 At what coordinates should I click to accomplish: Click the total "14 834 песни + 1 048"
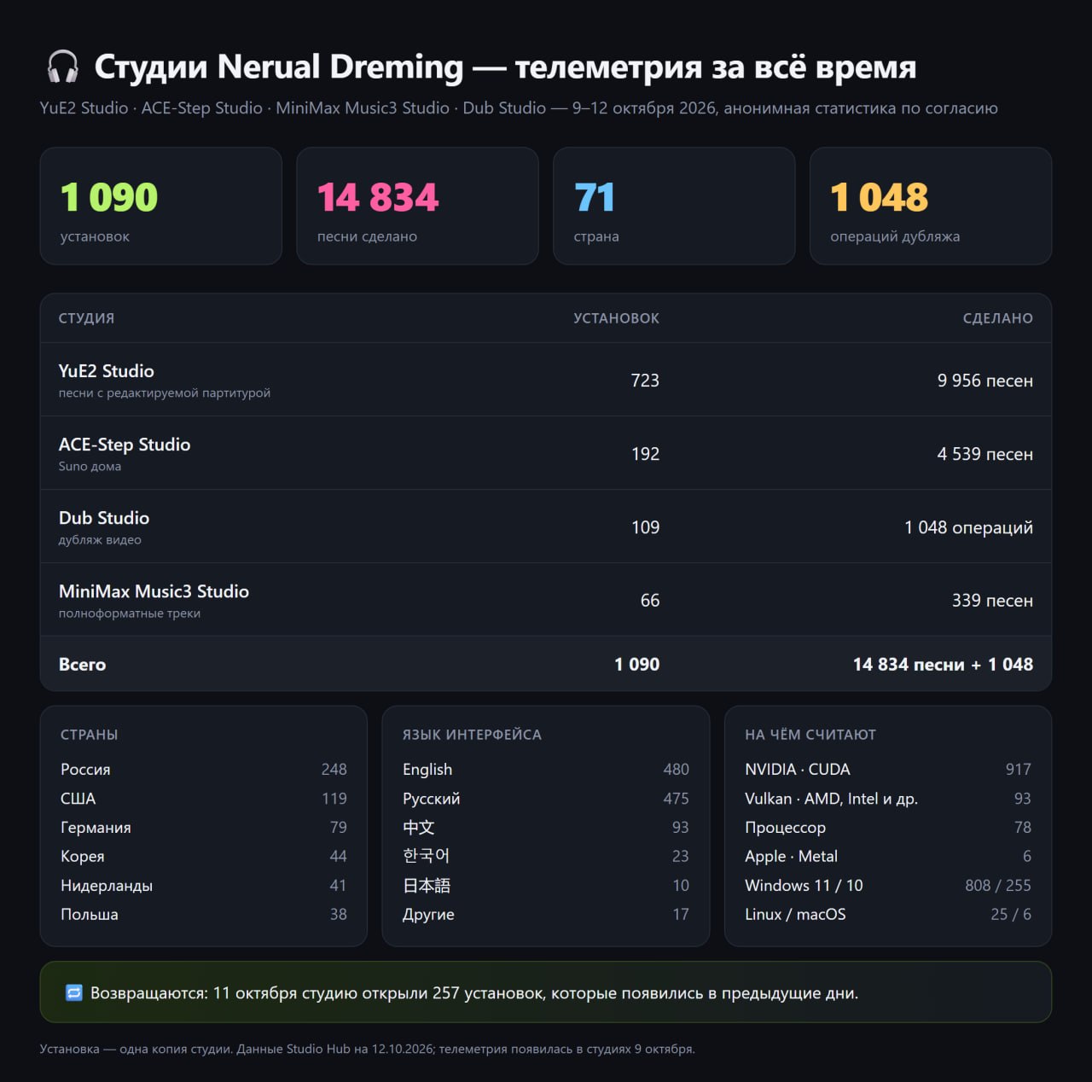coord(943,664)
